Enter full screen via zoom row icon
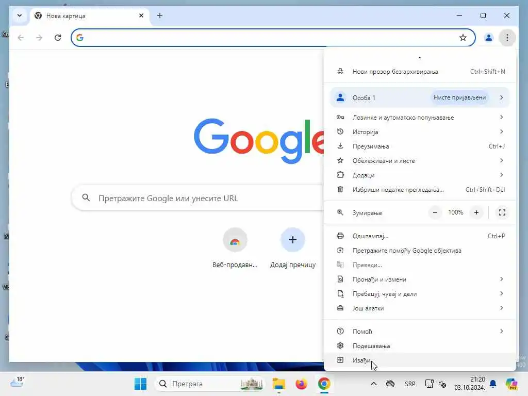 click(502, 212)
